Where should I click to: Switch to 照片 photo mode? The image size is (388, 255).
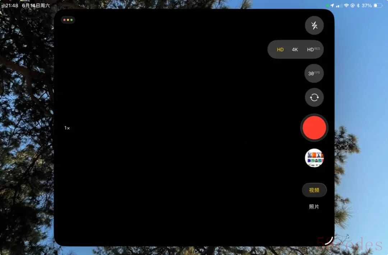[x=314, y=206]
